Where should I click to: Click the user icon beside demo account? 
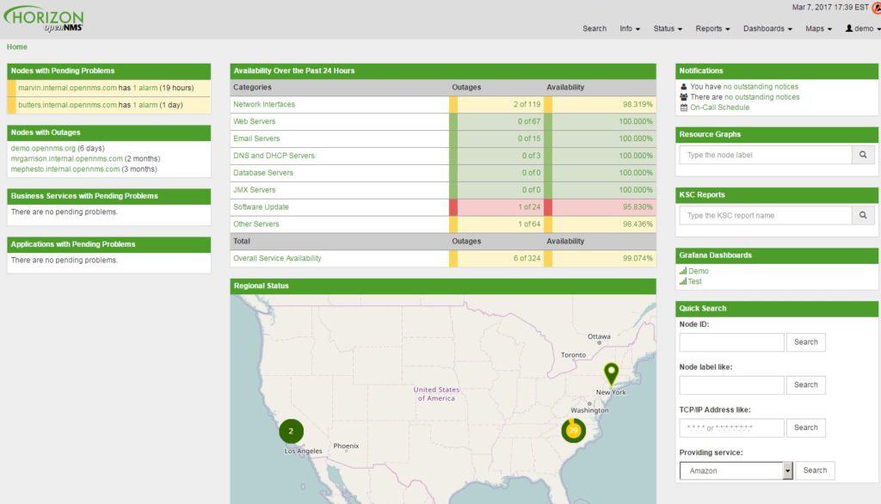pyautogui.click(x=849, y=28)
